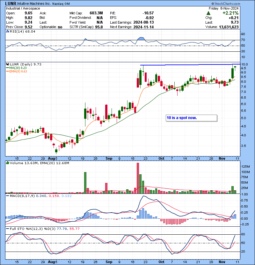Click the blue horizontal resistance line at 10.0
The image size is (255, 265).
[190, 64]
